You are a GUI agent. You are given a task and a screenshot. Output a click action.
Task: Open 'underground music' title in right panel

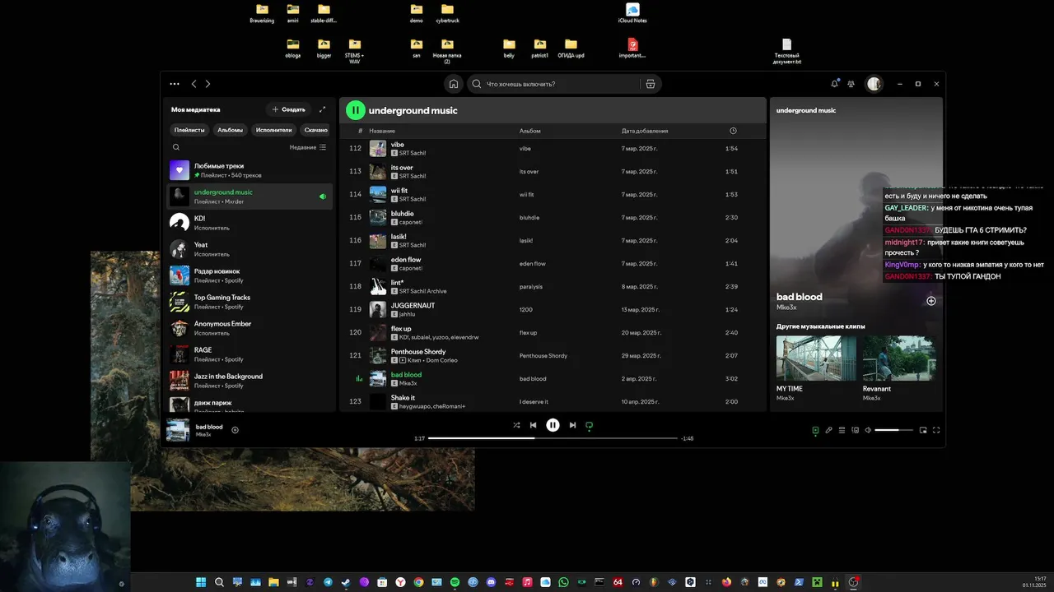(806, 110)
